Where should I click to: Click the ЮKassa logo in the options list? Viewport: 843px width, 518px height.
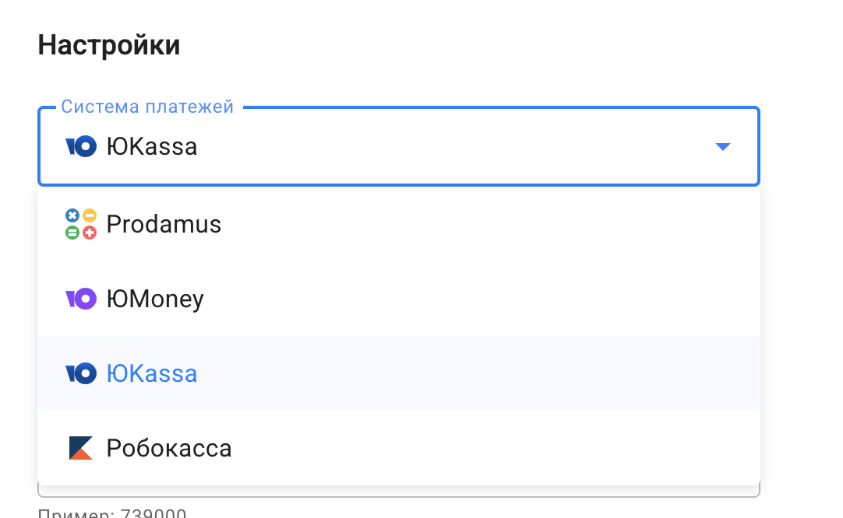point(81,373)
